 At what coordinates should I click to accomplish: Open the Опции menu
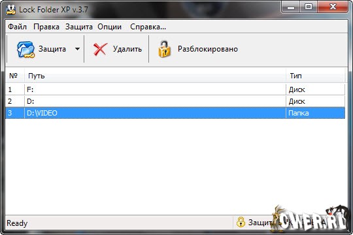pyautogui.click(x=109, y=27)
